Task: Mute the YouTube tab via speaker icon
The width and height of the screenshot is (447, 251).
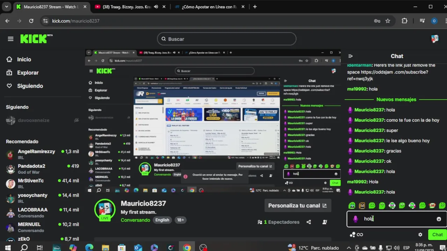Action: click(156, 7)
